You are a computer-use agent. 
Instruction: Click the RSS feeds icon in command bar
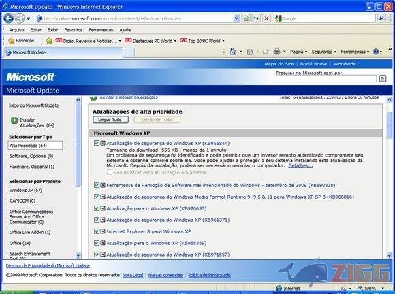[x=250, y=52]
